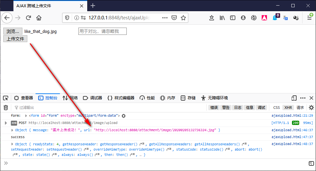Viewport: 316px width, 171px height.
Task: Open the extension icon with badge 0
Action: tap(276, 17)
